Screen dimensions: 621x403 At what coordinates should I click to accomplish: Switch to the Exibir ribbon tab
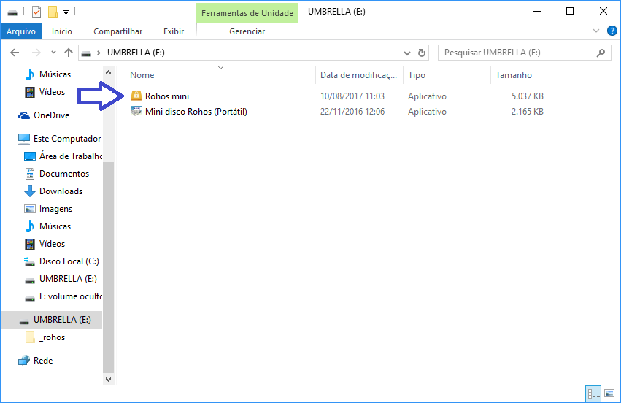(174, 31)
